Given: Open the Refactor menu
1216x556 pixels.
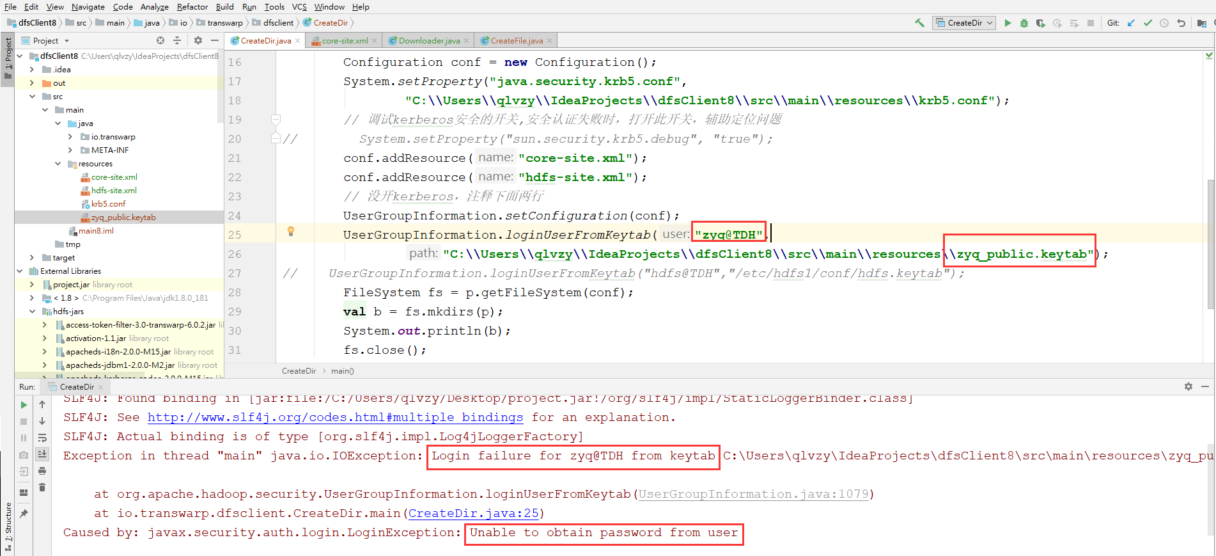Looking at the screenshot, I should [x=192, y=6].
